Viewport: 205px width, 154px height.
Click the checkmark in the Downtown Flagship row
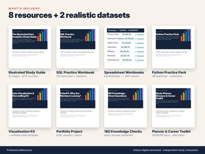coord(136,39)
